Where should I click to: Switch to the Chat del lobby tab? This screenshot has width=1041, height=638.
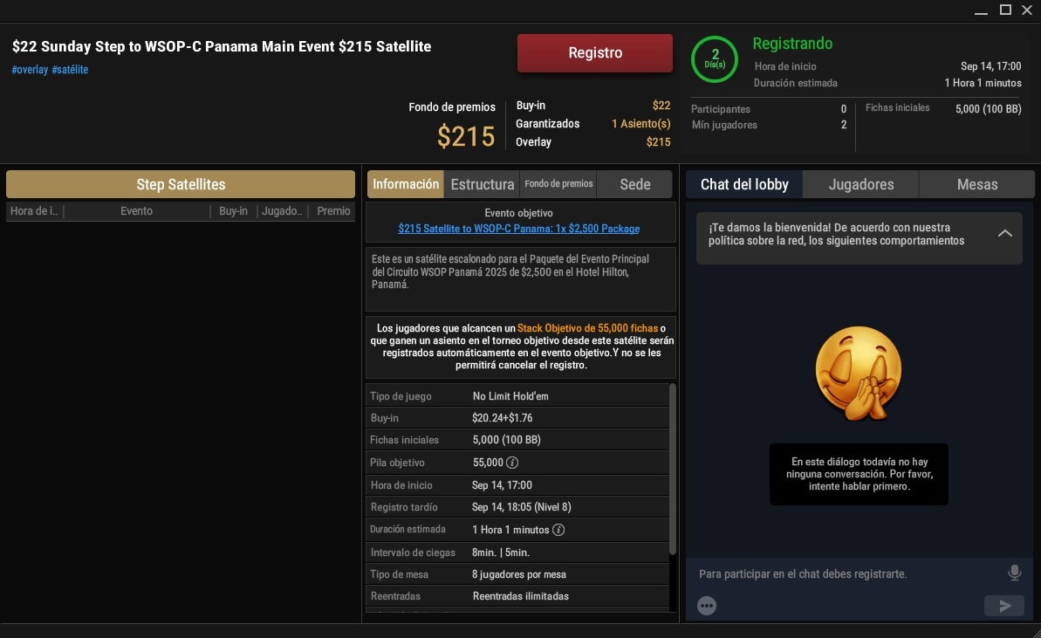(744, 184)
